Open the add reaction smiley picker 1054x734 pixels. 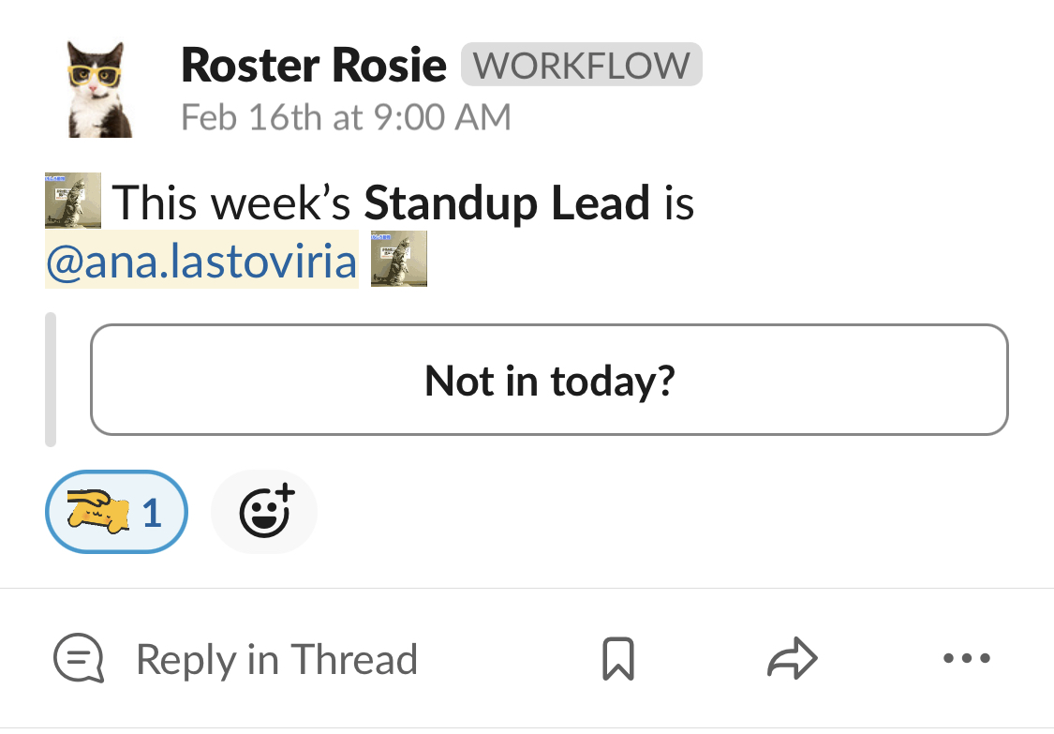tap(265, 512)
